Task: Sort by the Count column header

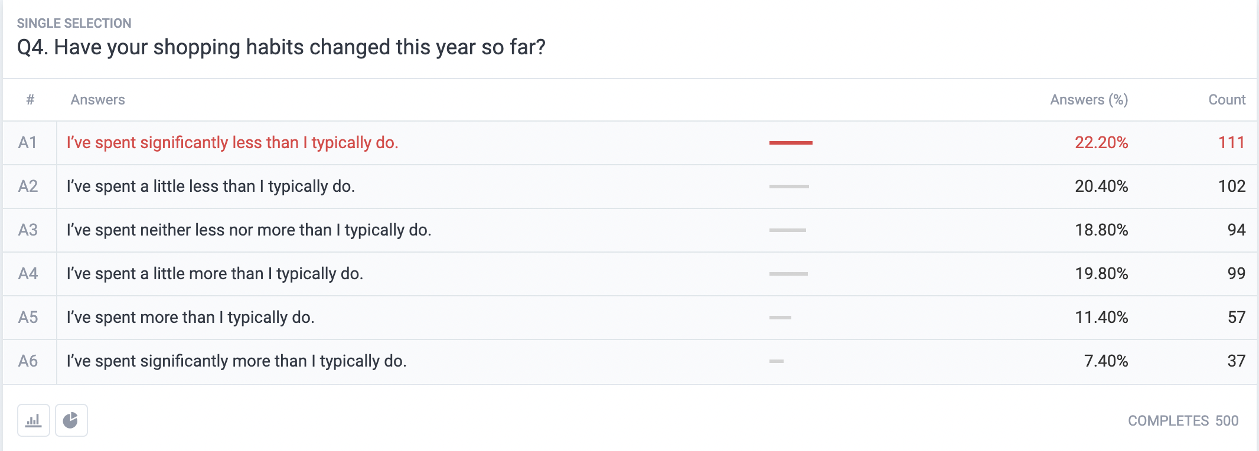Action: click(1227, 100)
